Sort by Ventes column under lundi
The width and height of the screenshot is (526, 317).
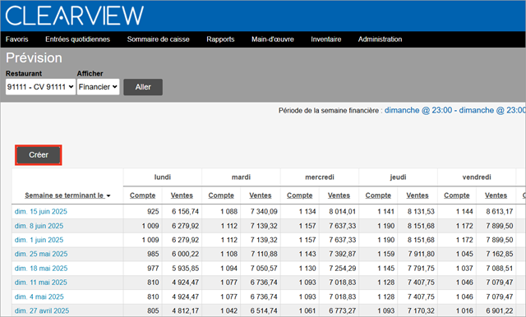pos(182,195)
